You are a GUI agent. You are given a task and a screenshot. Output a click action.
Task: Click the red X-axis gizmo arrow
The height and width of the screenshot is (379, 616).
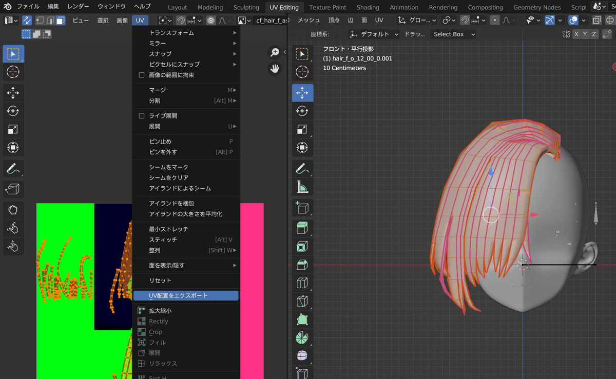[535, 215]
